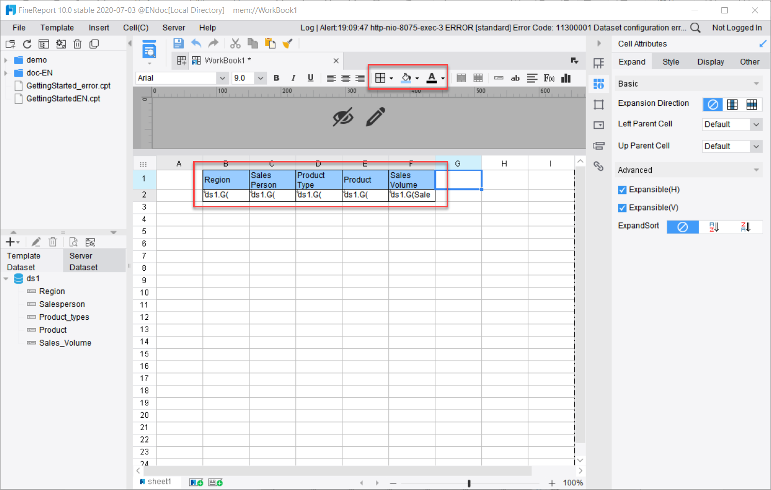The height and width of the screenshot is (490, 771).
Task: Click the center text alignment icon
Action: (345, 78)
